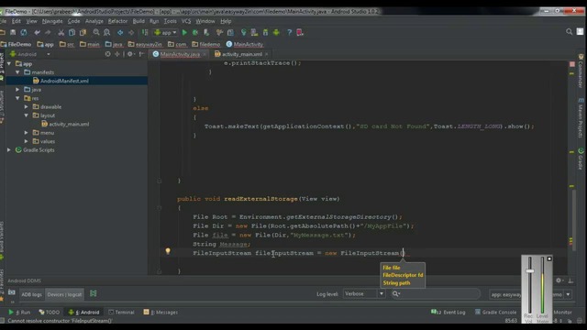
Task: Click the SDK Manager icon
Action: (265, 33)
